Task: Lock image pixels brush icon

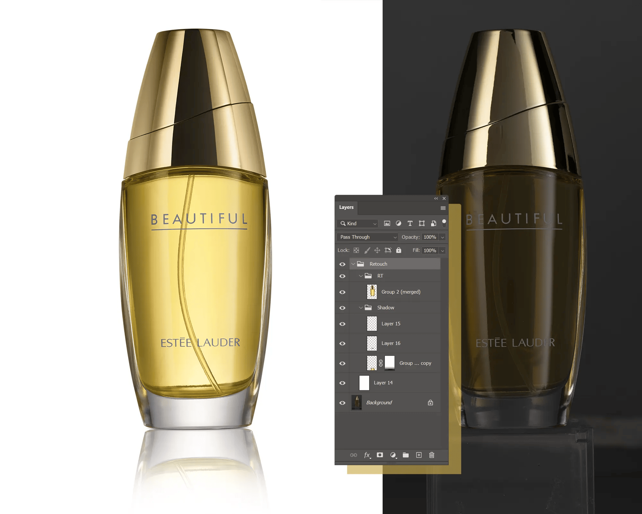Action: (x=367, y=250)
